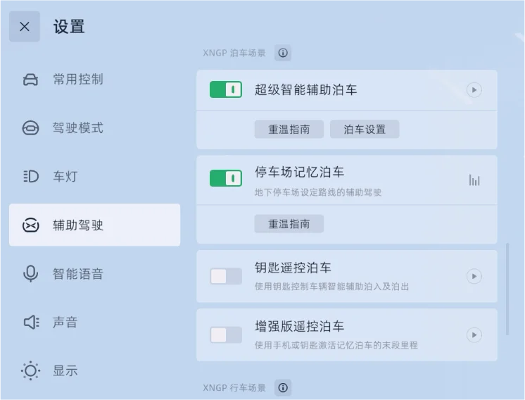Click the microphone icon for 智能语音
Screen dimensions: 525x400
coord(30,274)
